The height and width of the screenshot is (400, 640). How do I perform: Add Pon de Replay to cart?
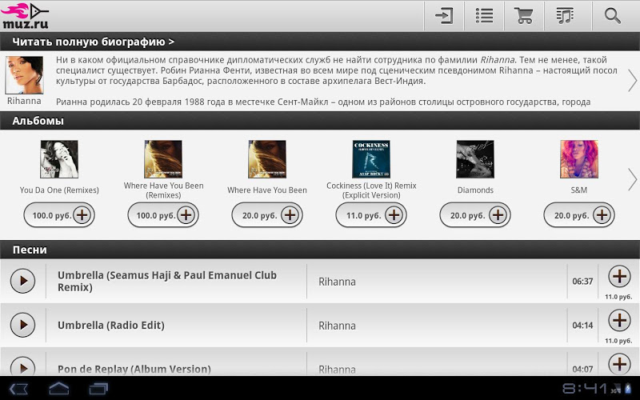619,364
